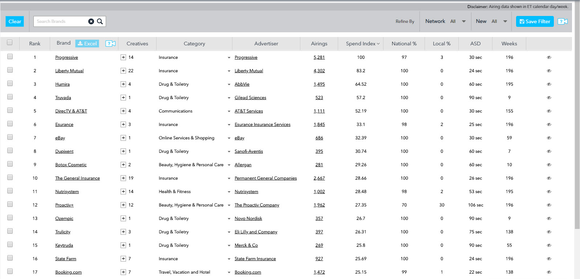580x279 pixels.
Task: Check the DirecTV & AT&T row checkbox
Action: pos(10,110)
